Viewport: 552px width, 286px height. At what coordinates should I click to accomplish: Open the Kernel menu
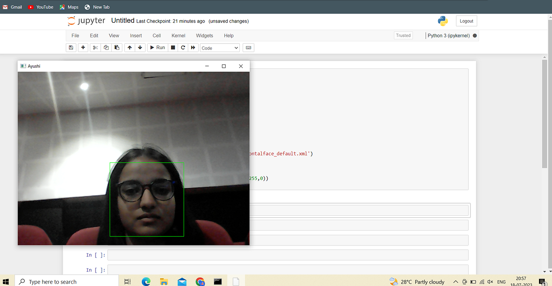[178, 35]
